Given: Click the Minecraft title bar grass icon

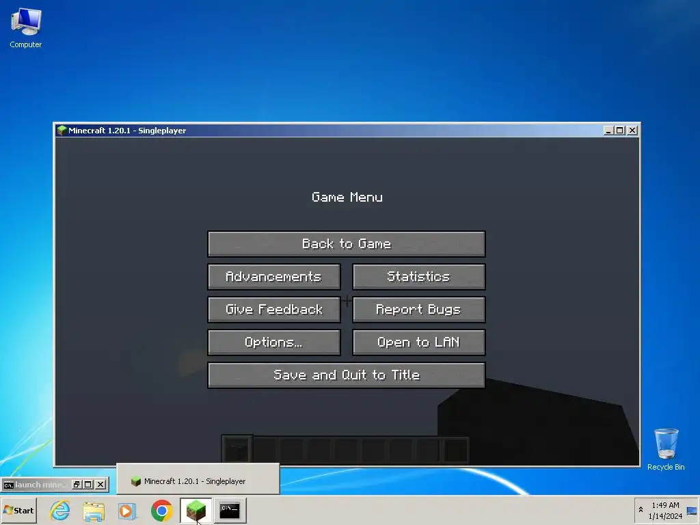Looking at the screenshot, I should coord(62,131).
